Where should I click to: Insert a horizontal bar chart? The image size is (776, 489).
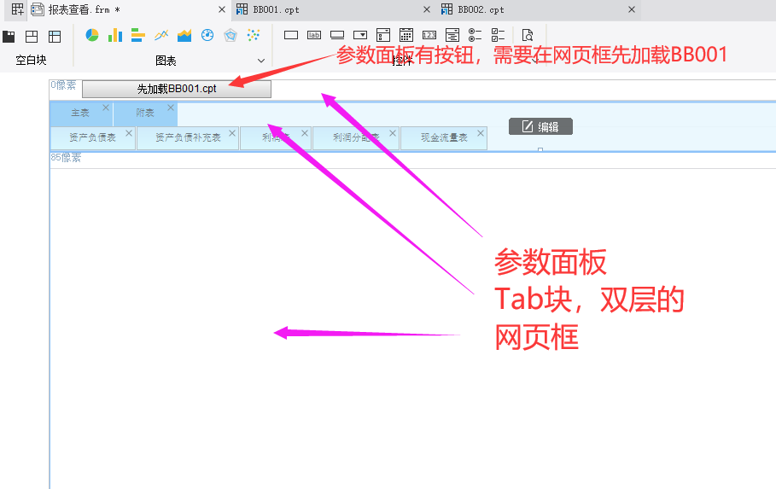[138, 35]
